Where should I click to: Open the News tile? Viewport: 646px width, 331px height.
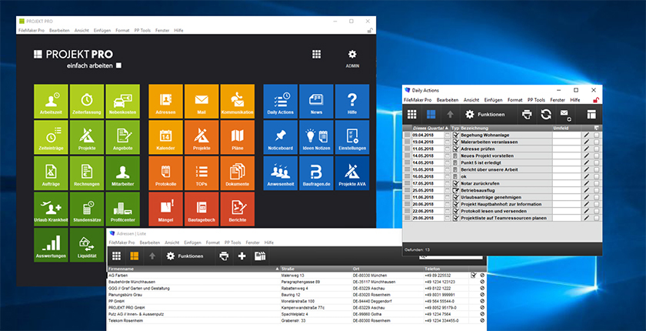[x=316, y=102]
